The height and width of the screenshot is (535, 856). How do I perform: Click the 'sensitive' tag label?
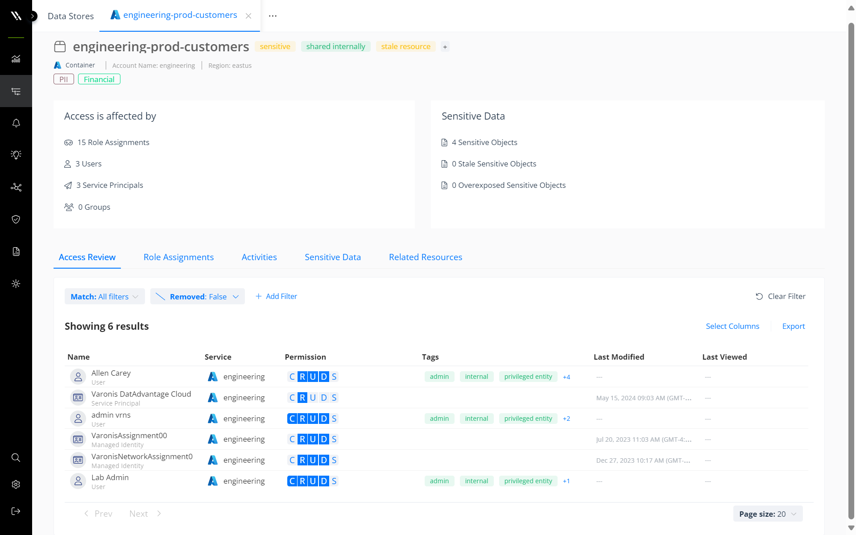[275, 46]
